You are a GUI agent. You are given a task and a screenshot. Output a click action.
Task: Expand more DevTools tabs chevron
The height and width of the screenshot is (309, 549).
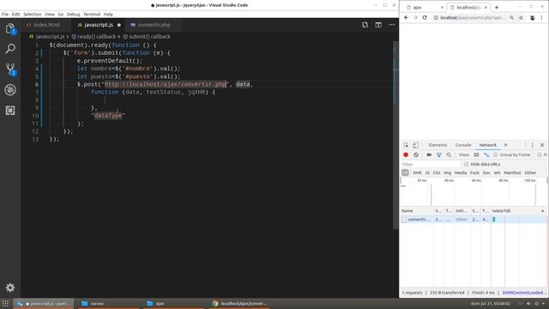click(505, 145)
